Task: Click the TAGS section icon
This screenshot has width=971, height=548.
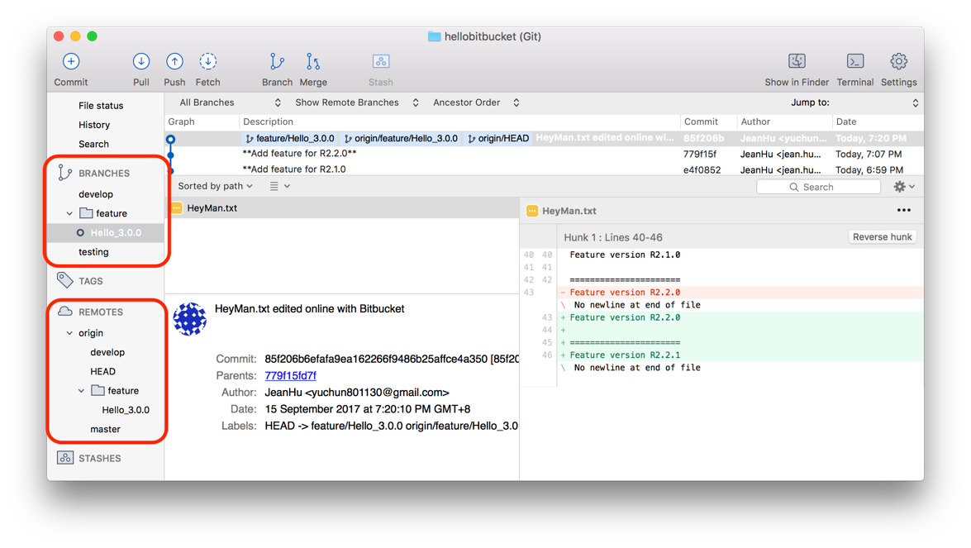Action: [64, 280]
